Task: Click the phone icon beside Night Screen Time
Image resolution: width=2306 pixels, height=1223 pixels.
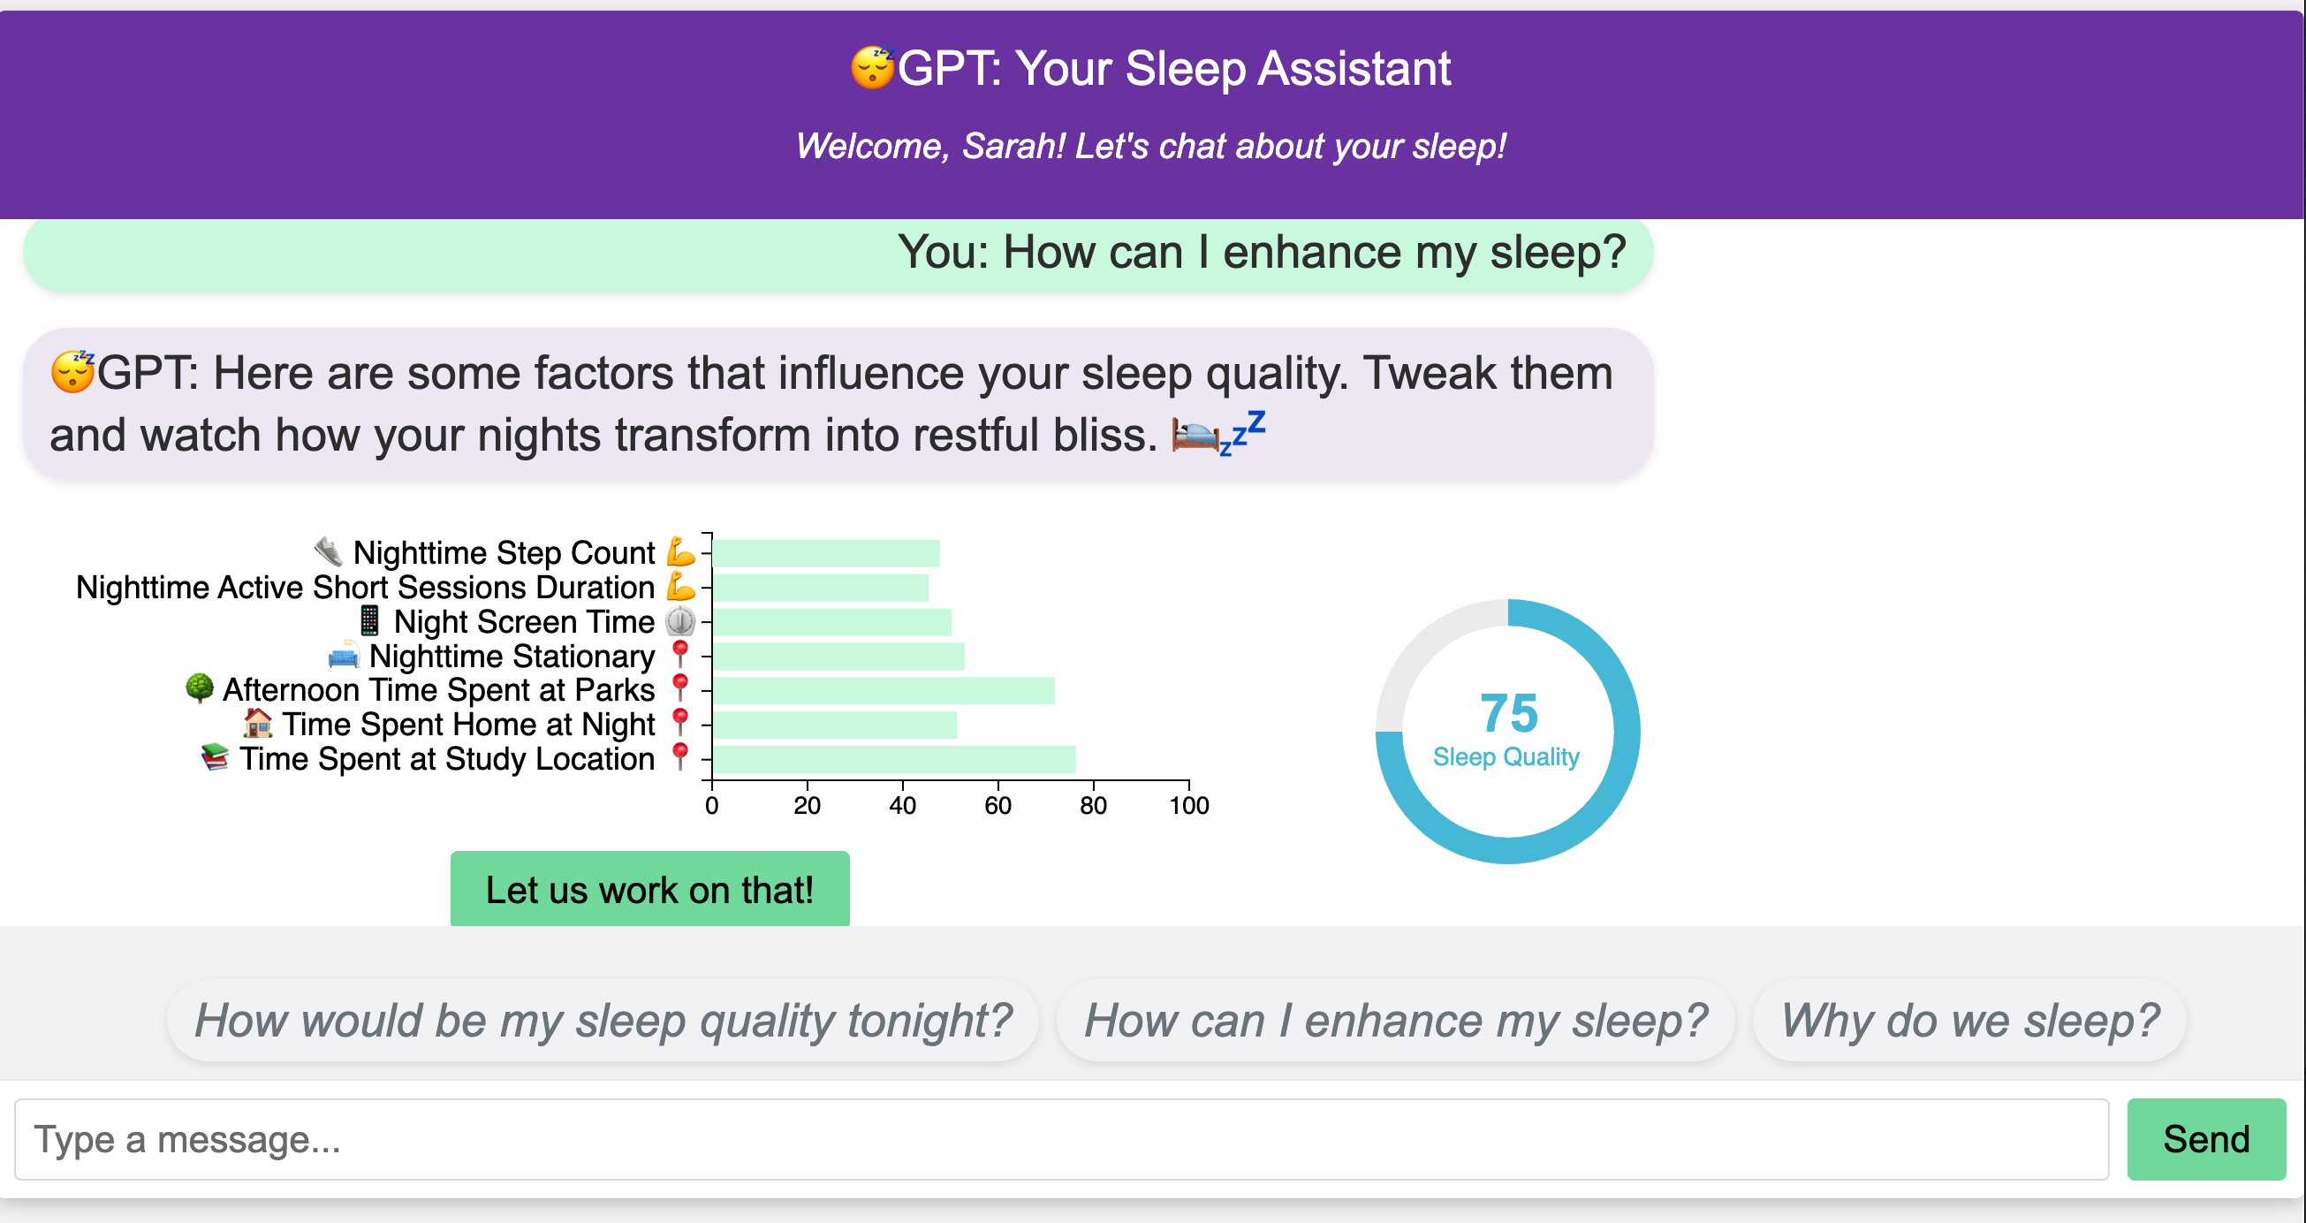Action: (368, 620)
